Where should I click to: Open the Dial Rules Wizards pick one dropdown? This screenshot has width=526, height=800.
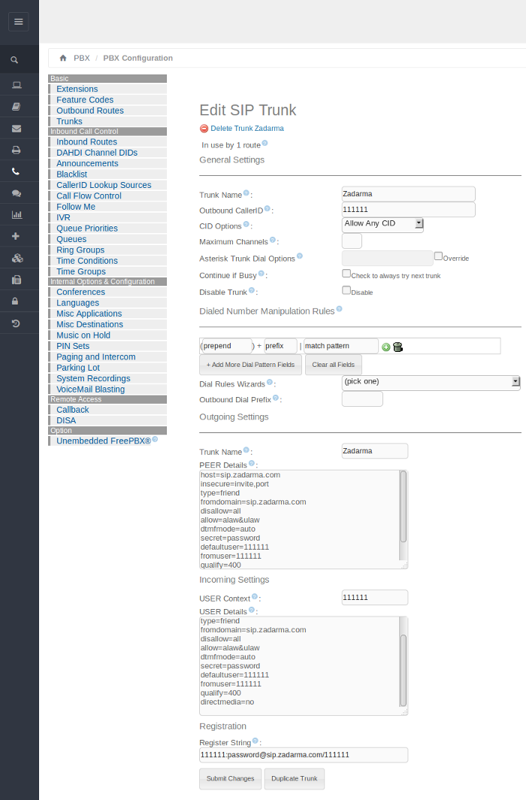tap(431, 382)
